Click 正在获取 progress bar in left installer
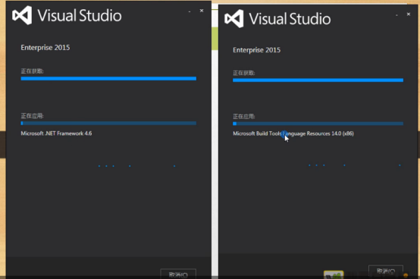This screenshot has height=279, width=420. (x=108, y=78)
